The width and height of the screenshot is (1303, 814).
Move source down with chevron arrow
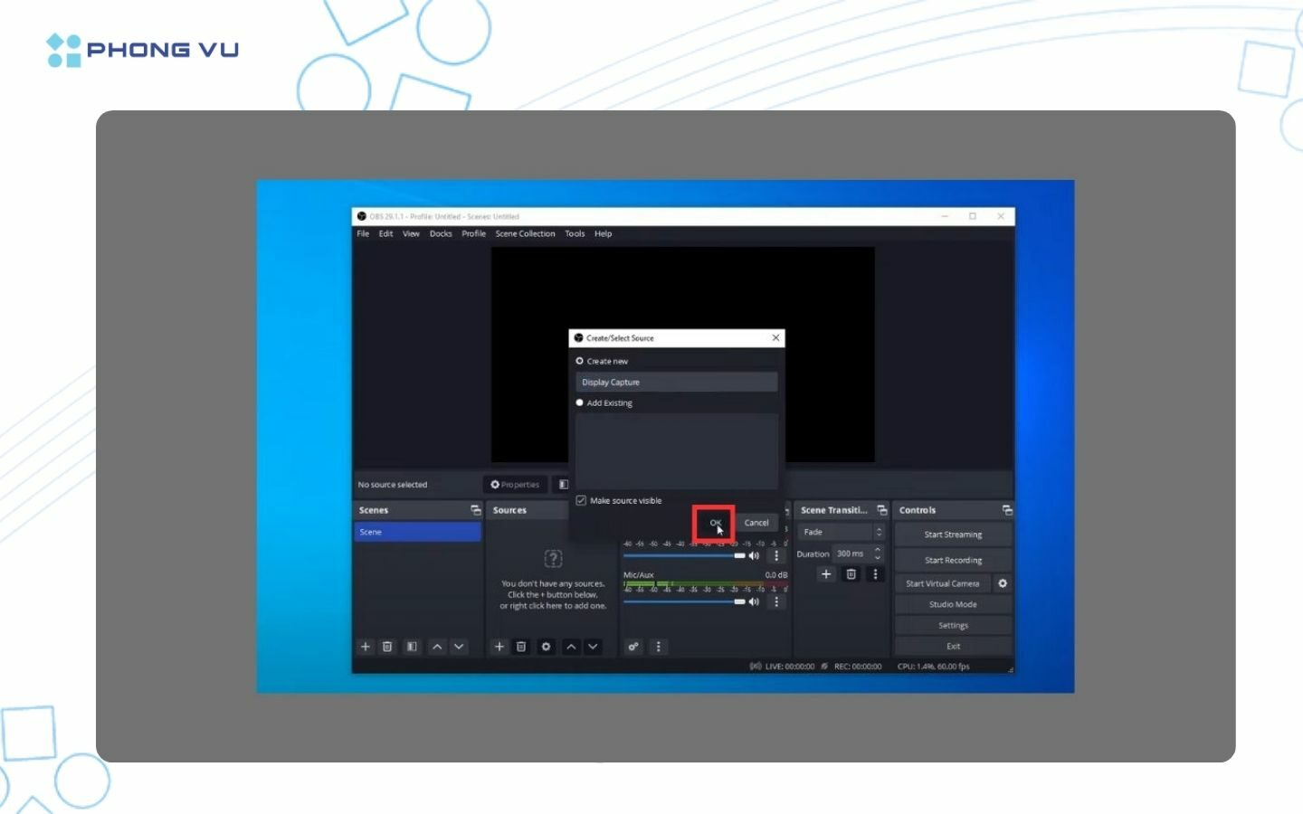coord(593,647)
